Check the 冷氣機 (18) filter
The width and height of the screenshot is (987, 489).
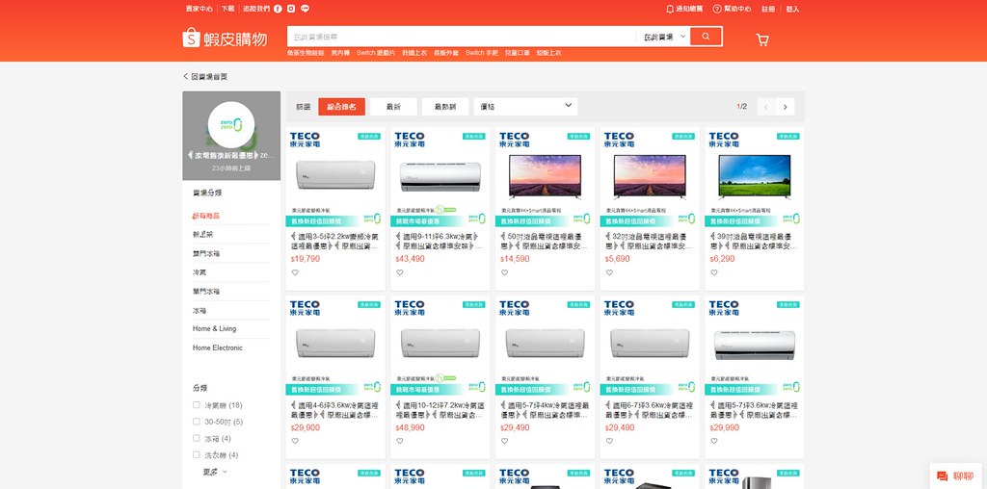coord(197,405)
